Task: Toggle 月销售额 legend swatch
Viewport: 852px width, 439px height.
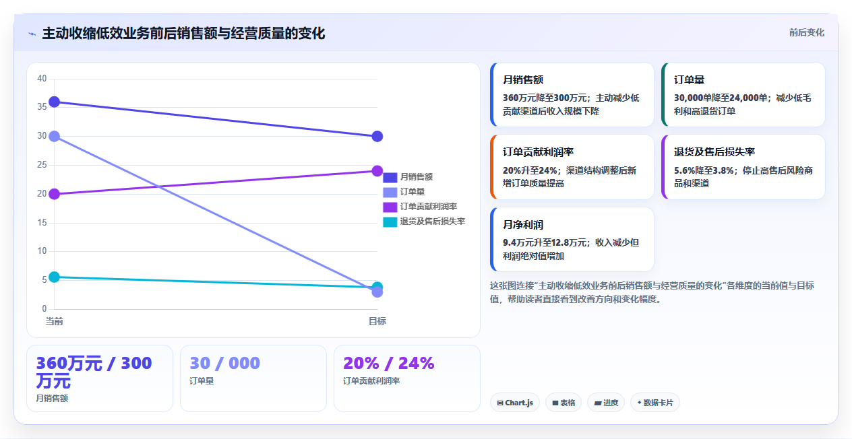Action: 390,177
